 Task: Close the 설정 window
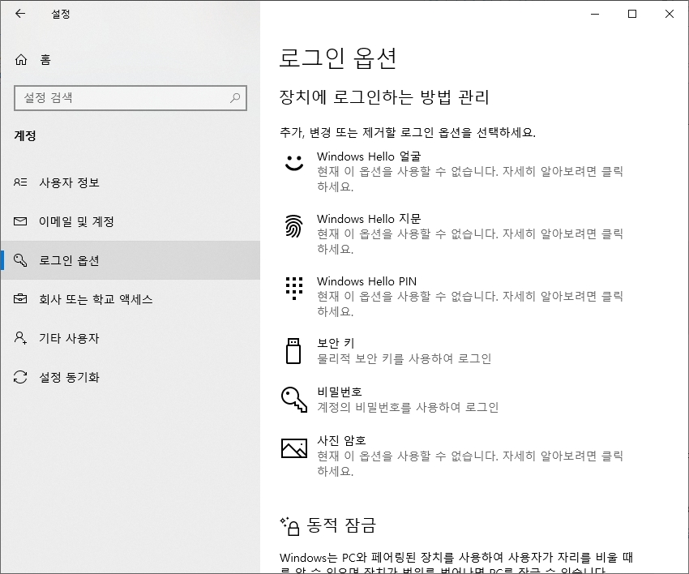pos(670,14)
